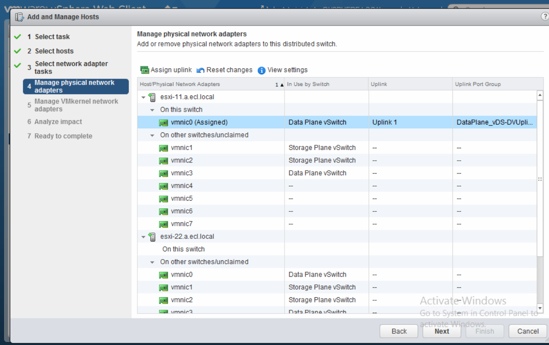The image size is (549, 345).
Task: Go to step 1 Select task
Action: (52, 37)
